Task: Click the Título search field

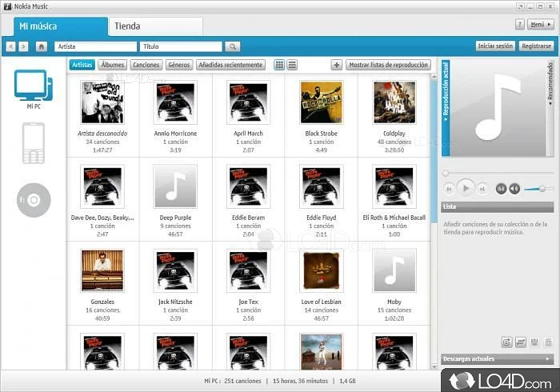Action: [181, 46]
